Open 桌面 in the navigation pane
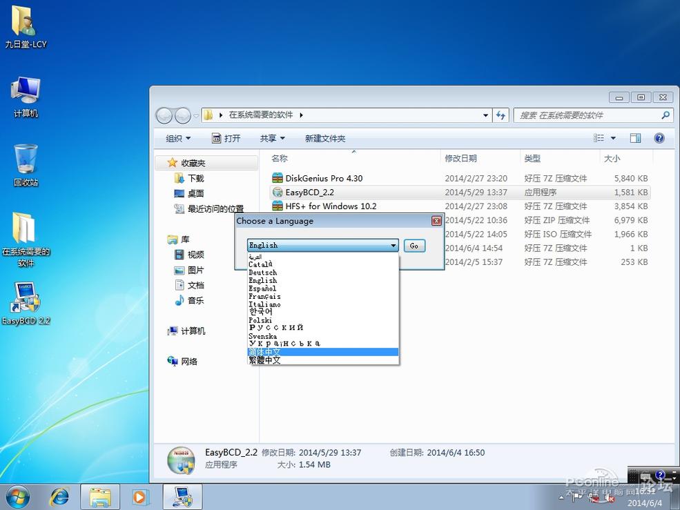 190,193
